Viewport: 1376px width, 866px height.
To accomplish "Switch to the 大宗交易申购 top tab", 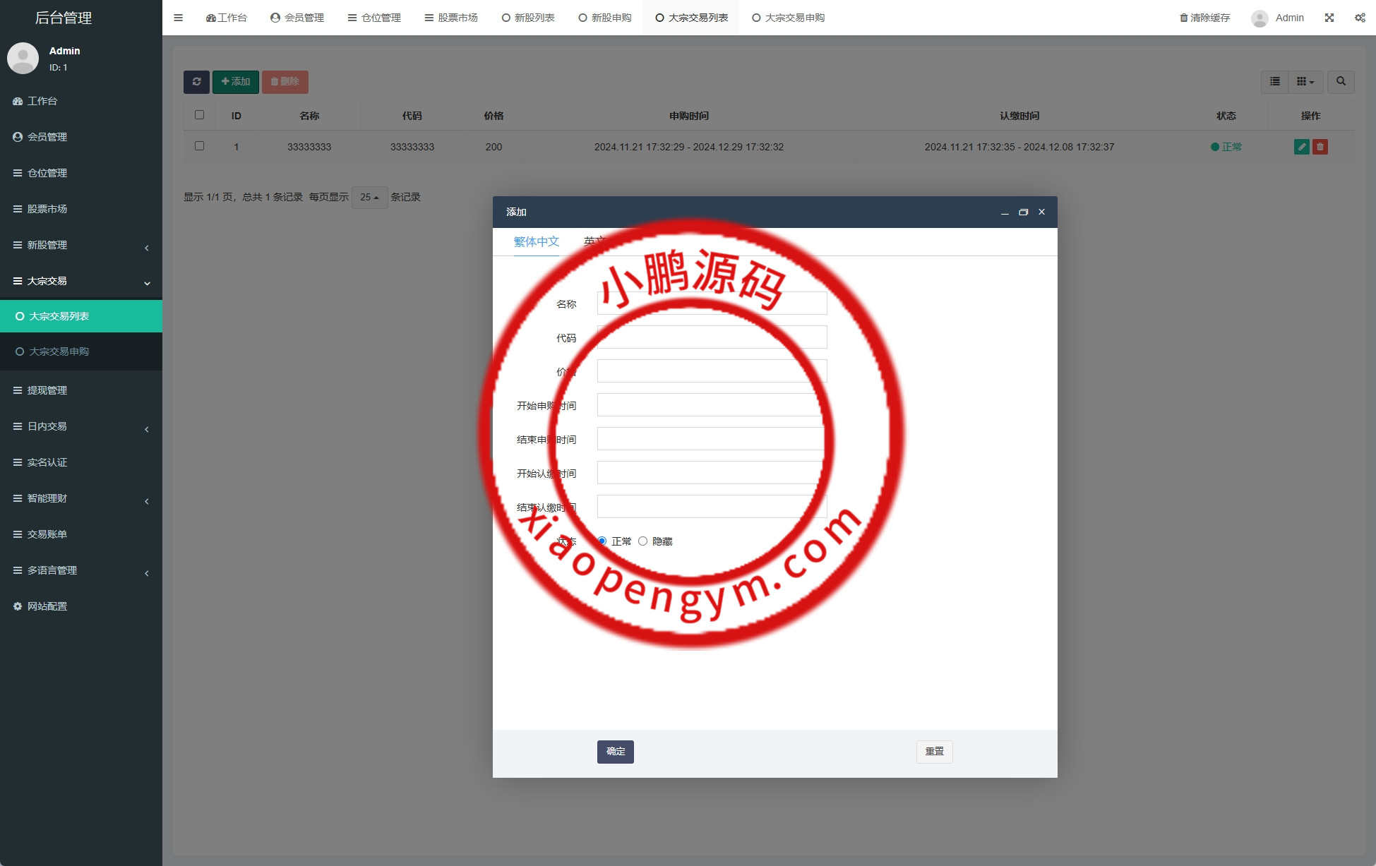I will (x=788, y=18).
